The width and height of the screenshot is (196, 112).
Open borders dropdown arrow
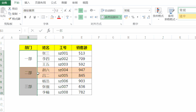pyautogui.click(x=47, y=17)
